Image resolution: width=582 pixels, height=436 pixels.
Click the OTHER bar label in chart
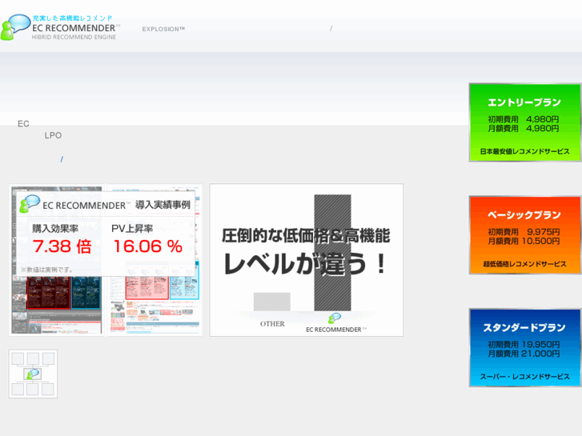272,324
